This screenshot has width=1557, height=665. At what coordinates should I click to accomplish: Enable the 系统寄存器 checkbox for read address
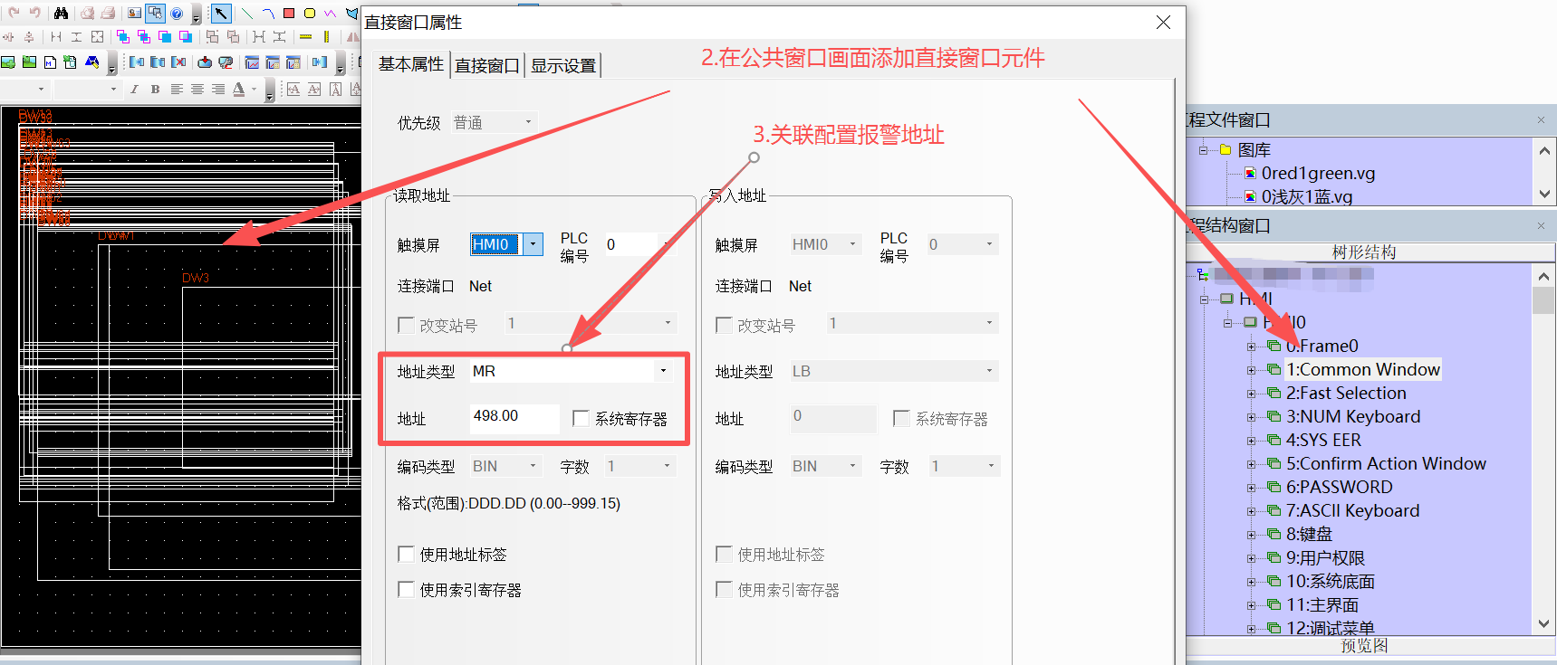581,418
